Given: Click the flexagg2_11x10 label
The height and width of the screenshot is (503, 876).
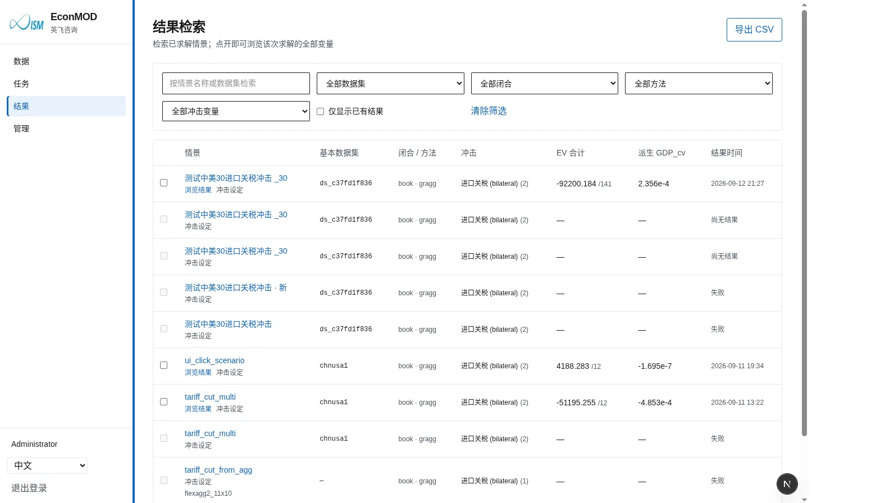Looking at the screenshot, I should (x=208, y=493).
